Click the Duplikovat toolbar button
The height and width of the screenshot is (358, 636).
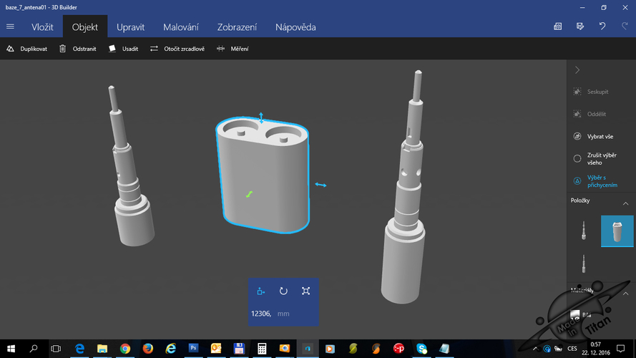pos(26,49)
